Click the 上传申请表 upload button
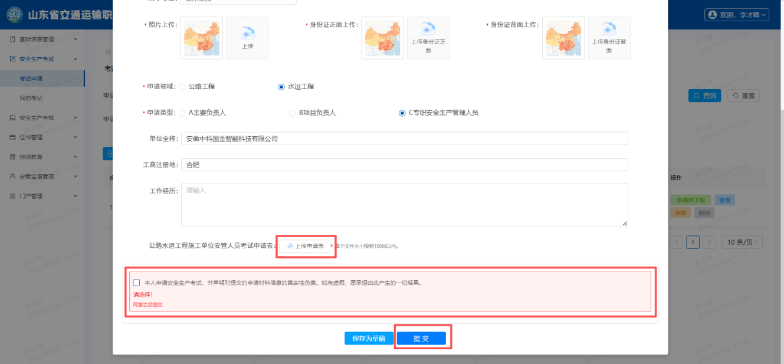This screenshot has height=364, width=784. 306,246
